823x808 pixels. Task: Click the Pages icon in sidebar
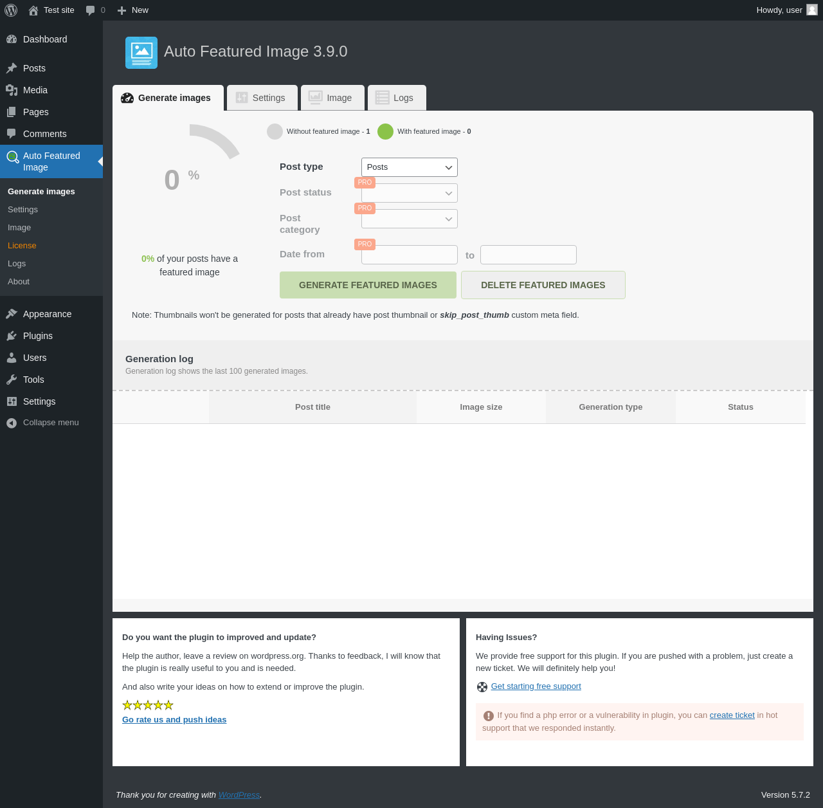coord(12,112)
